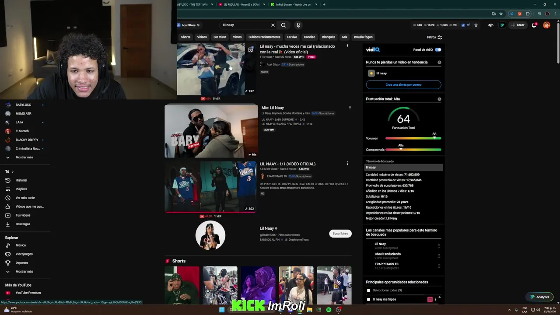Toggle the Panel de vidIQ switch
Screen dimensions: 560x315
point(438,50)
